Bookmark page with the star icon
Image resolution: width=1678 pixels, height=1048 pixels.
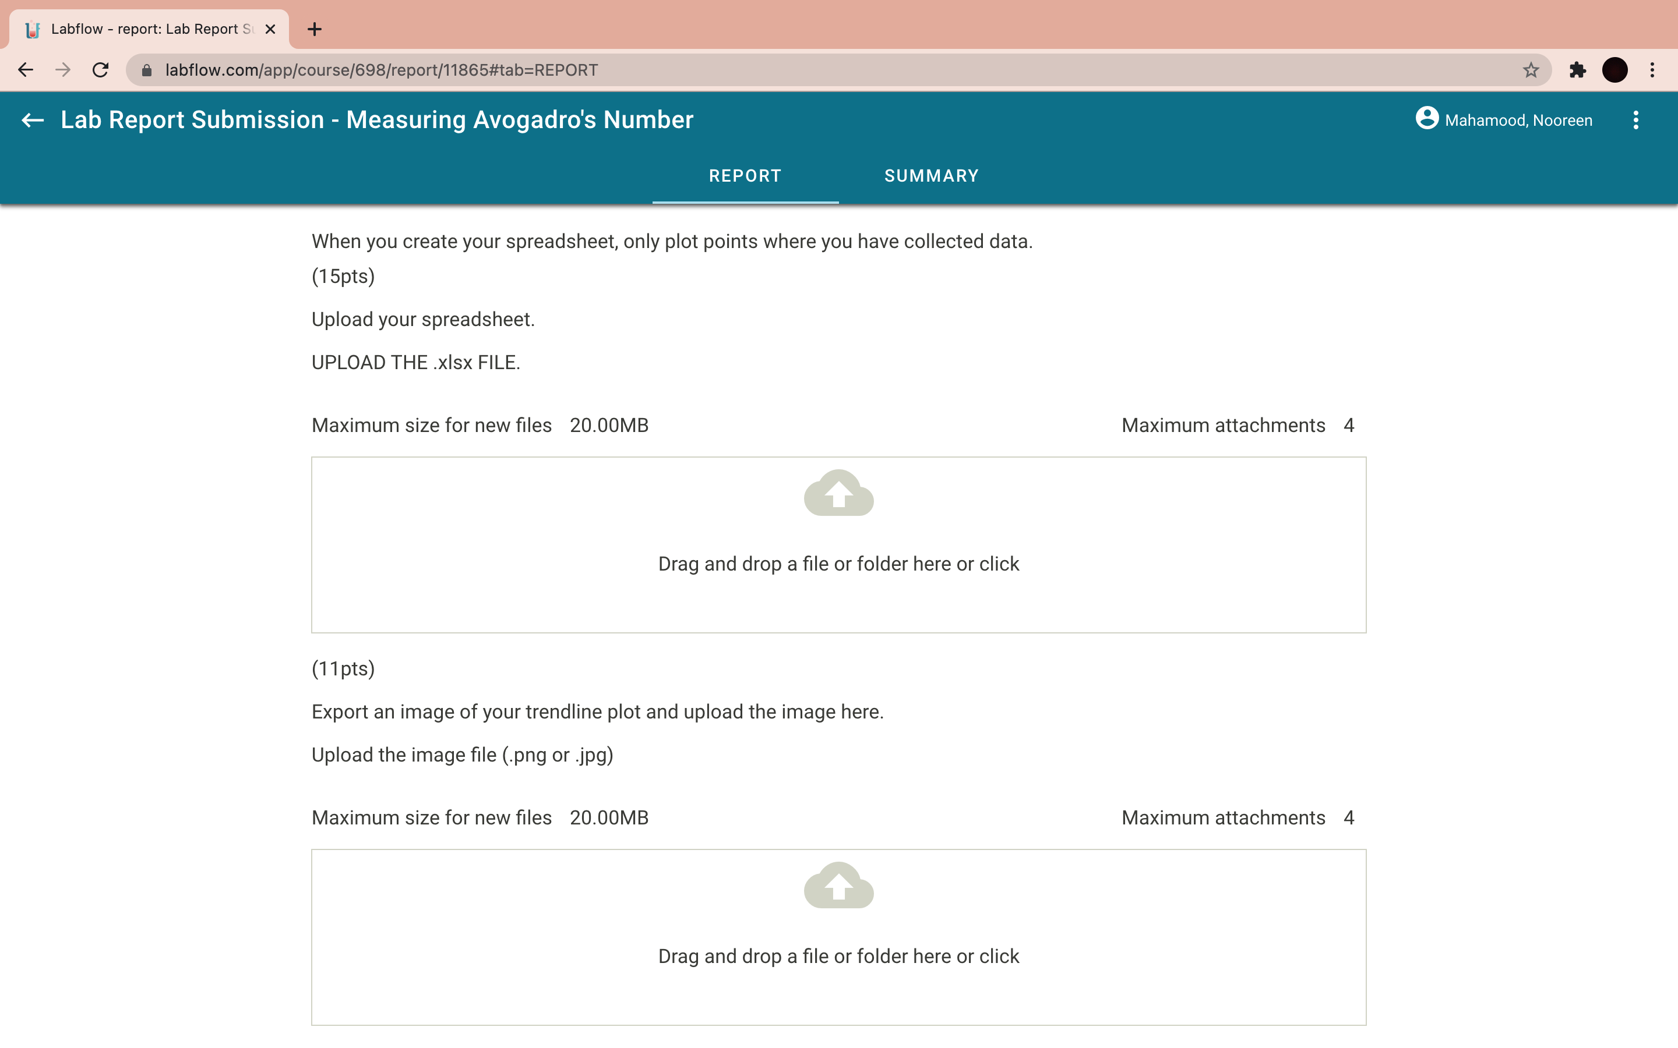pyautogui.click(x=1531, y=70)
